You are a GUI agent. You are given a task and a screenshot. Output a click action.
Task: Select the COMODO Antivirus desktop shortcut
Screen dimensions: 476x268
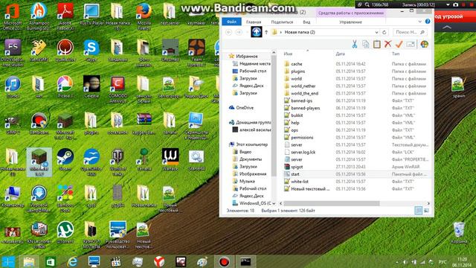pyautogui.click(x=118, y=89)
